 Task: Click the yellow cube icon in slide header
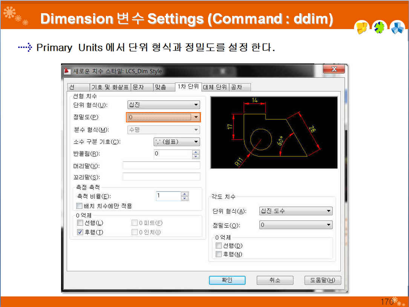coord(362,28)
